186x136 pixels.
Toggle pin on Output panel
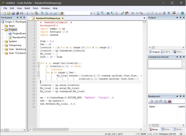[x=180, y=18]
